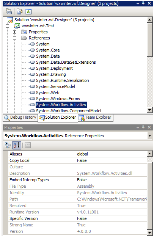Click the Alphabetical sort icon in Properties

(17, 145)
